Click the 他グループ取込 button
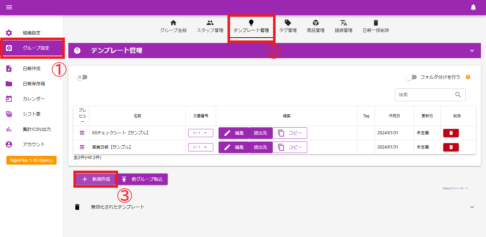486x237 pixels. (143, 179)
